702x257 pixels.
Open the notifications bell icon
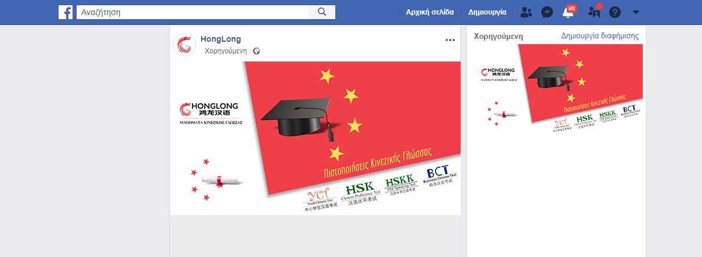pos(568,12)
